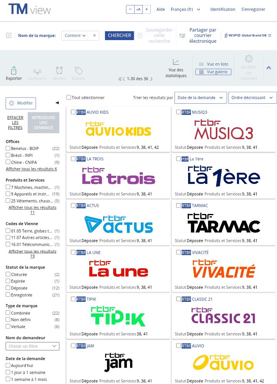Check the 9 Appareils et instr... filter
The height and width of the screenshot is (384, 277).
tap(8, 194)
